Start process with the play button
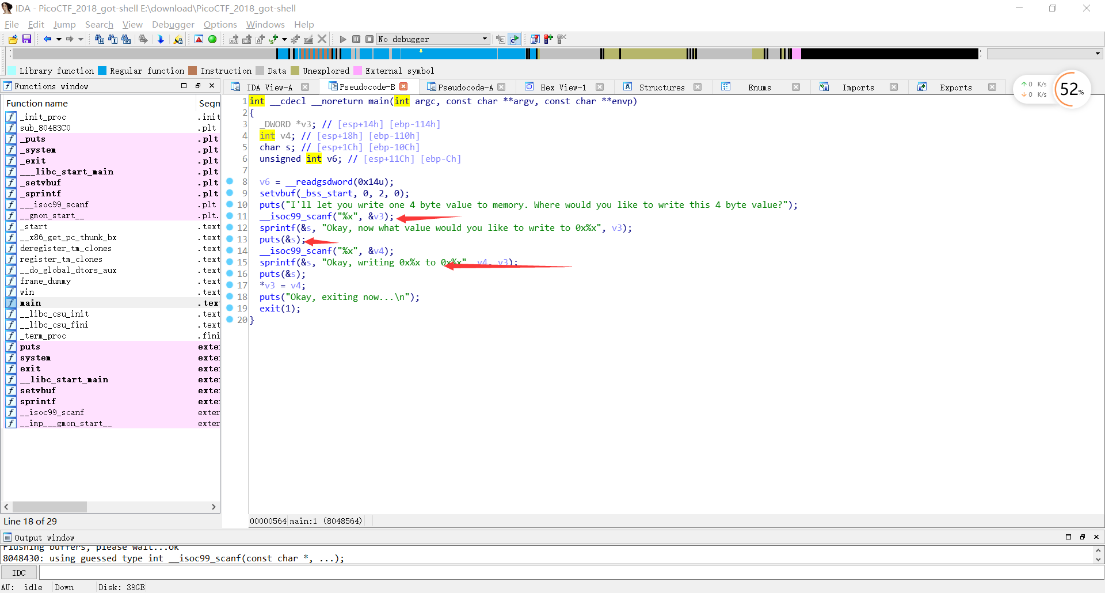The height and width of the screenshot is (593, 1105). (343, 39)
